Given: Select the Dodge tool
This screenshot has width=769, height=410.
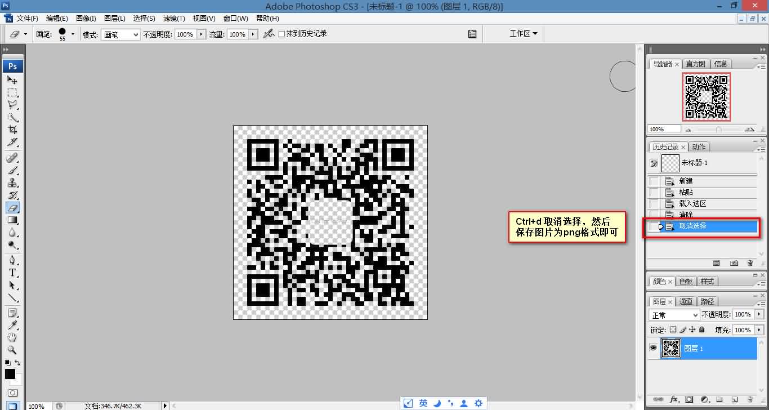Looking at the screenshot, I should (x=12, y=244).
